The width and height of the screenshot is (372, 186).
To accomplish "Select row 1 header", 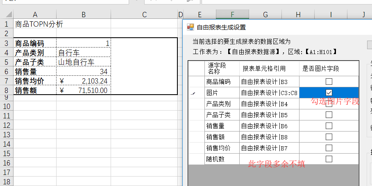I will (x=7, y=24).
